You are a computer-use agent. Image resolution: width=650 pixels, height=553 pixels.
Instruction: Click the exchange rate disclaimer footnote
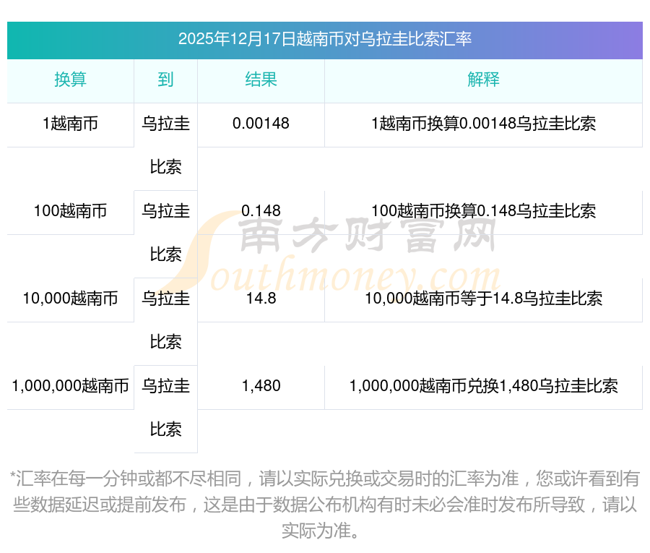point(324,505)
